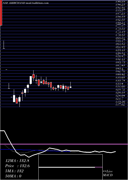This screenshot has width=128, height=180.
Task: Click the 194.25 price axis label
Action: coord(120,5)
